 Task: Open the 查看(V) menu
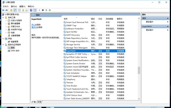22,6
